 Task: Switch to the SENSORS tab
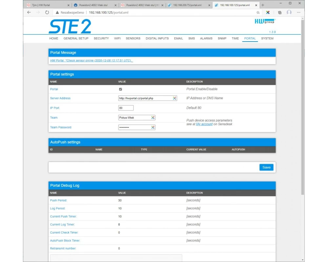133,38
